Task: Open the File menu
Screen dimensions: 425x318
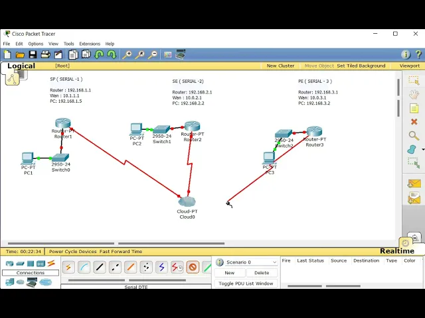Action: pos(7,44)
